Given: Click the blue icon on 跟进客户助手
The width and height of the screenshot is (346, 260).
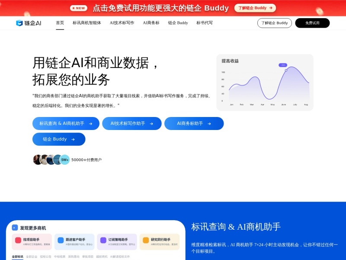Looking at the screenshot, I should pyautogui.click(x=61, y=240).
